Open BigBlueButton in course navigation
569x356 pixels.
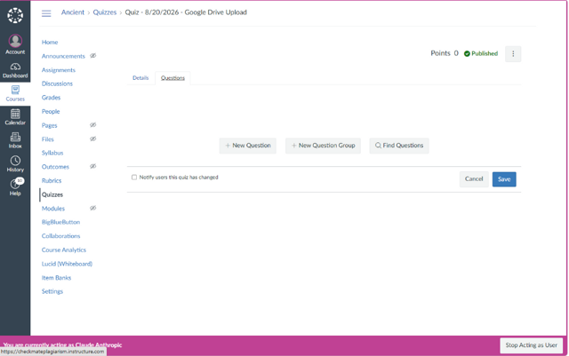coord(60,222)
